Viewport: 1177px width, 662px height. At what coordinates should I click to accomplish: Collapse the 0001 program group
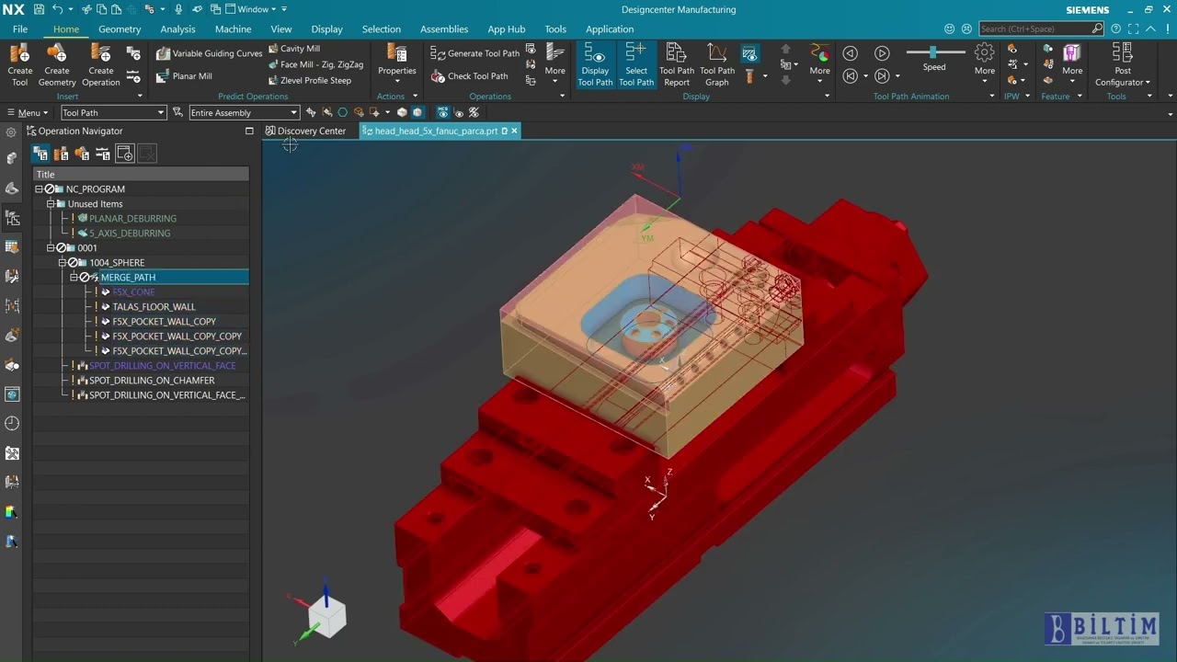pyautogui.click(x=51, y=248)
